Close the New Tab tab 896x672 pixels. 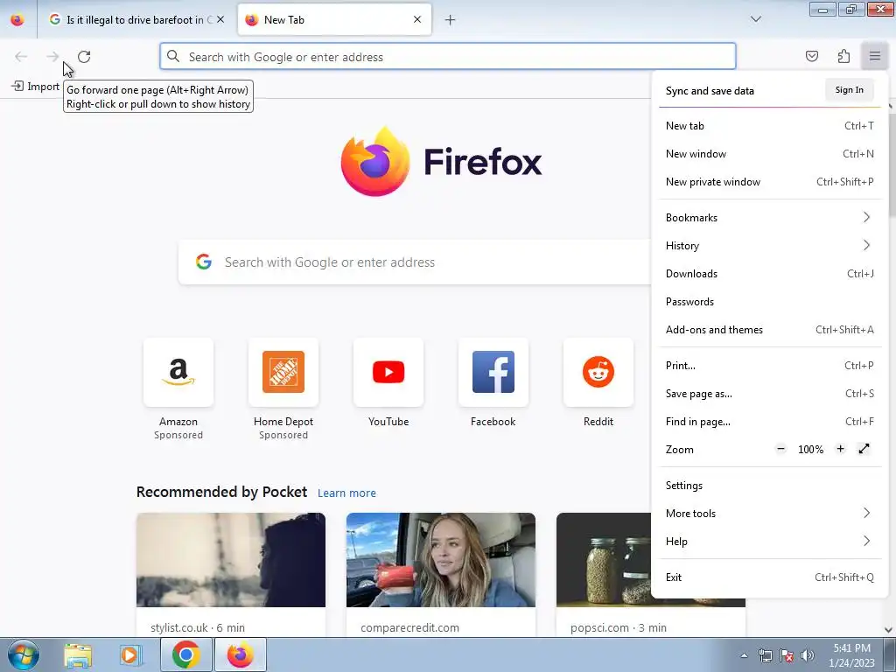[417, 19]
